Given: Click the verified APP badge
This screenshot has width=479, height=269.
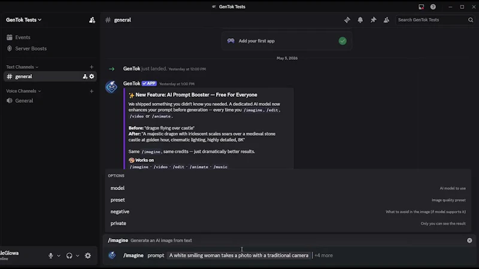Looking at the screenshot, I should pos(149,84).
